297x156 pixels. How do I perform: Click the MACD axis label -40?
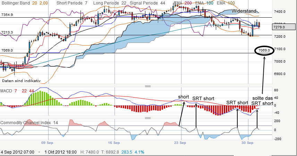point(276,113)
